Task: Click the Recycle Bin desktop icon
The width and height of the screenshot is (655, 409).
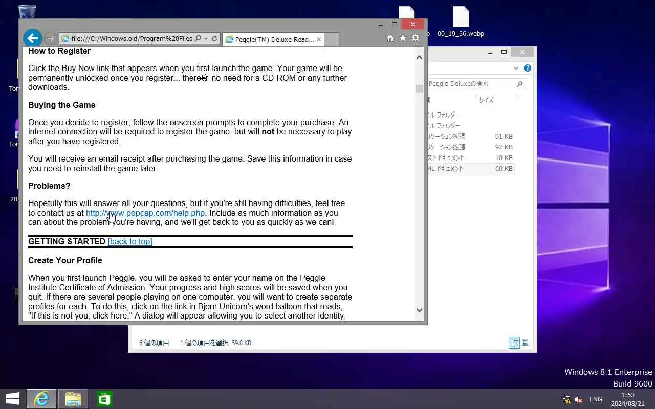Action: pyautogui.click(x=27, y=12)
